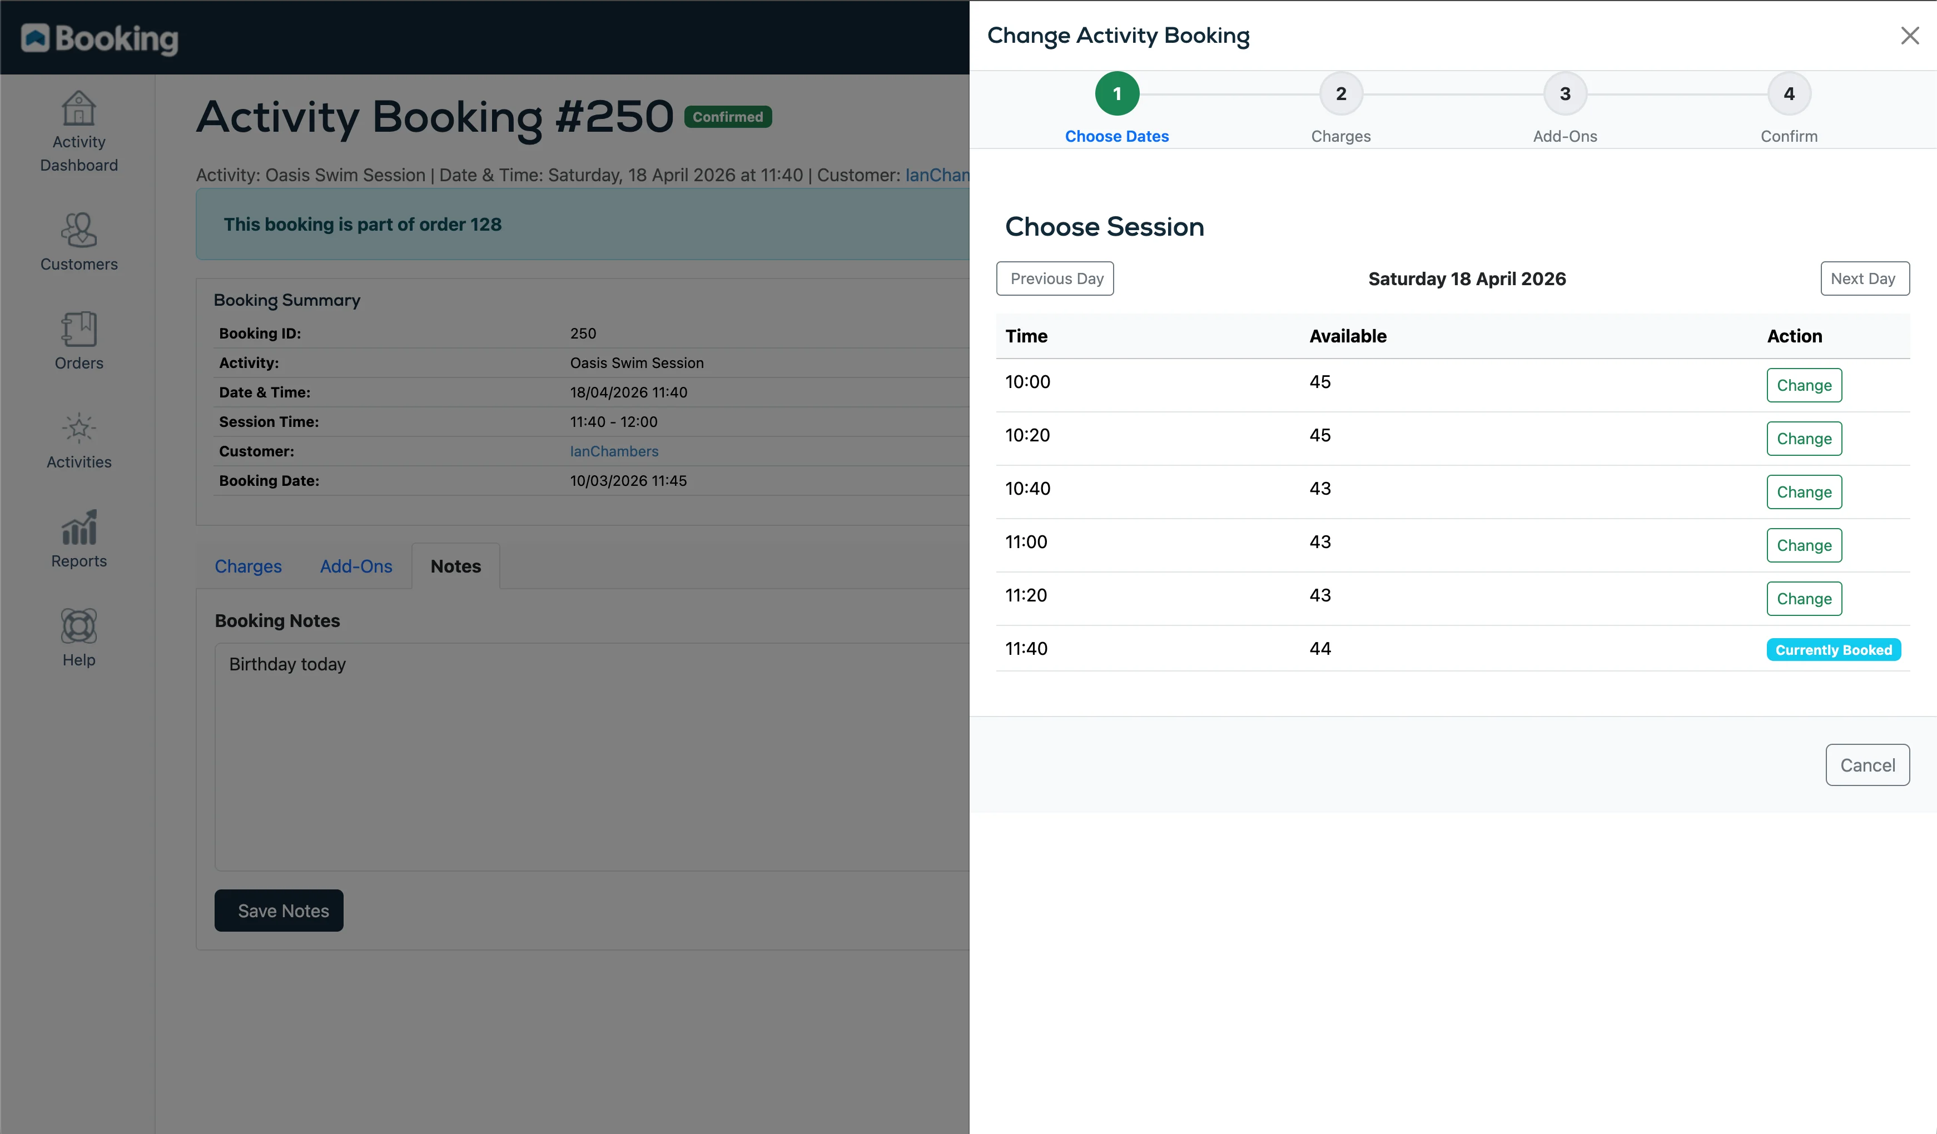Click the Time column header
This screenshot has height=1134, width=1937.
pos(1026,336)
